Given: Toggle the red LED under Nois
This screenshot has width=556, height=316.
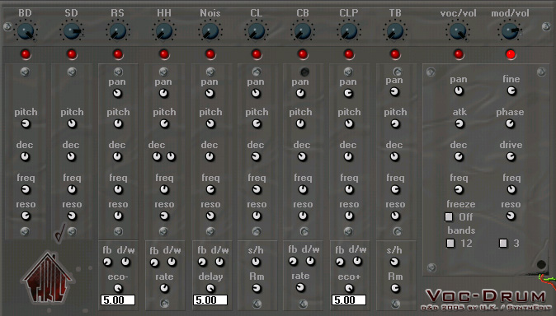Looking at the screenshot, I should (x=210, y=54).
